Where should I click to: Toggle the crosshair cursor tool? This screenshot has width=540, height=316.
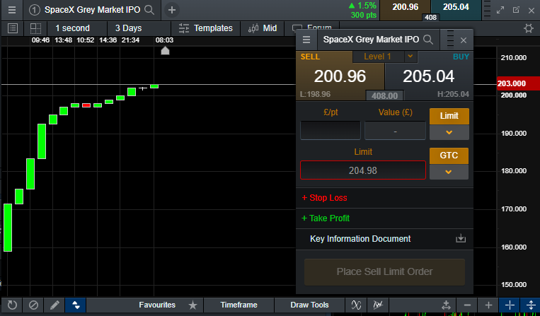tap(510, 305)
